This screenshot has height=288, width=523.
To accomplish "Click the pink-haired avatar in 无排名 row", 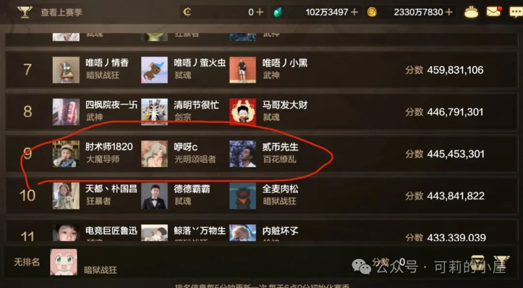I will (x=64, y=262).
